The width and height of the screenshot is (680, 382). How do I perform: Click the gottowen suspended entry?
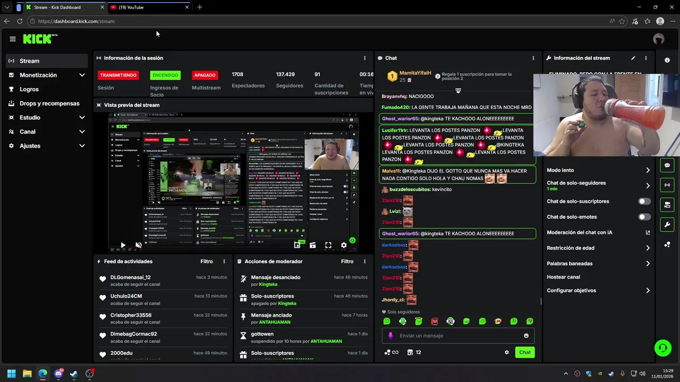tap(303, 337)
